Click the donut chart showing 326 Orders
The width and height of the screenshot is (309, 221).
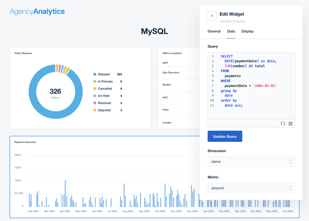56,91
